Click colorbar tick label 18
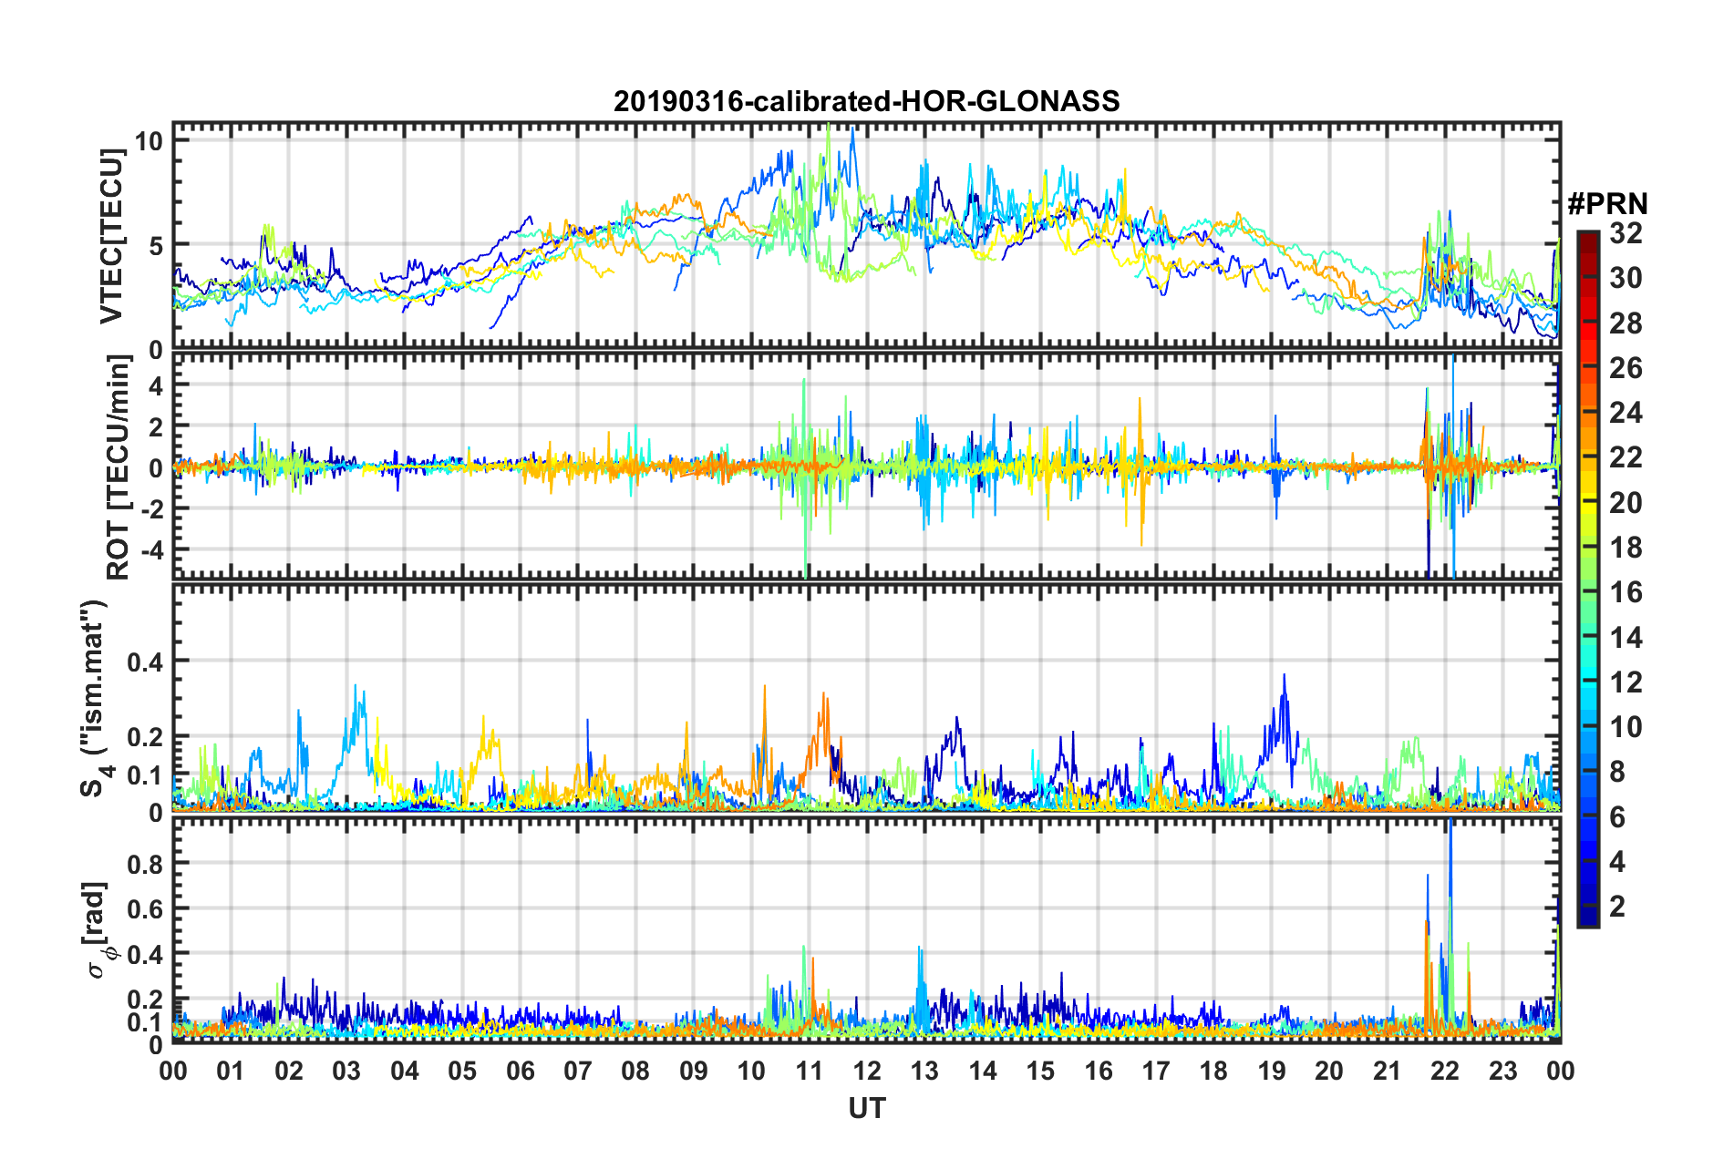 tap(1626, 548)
